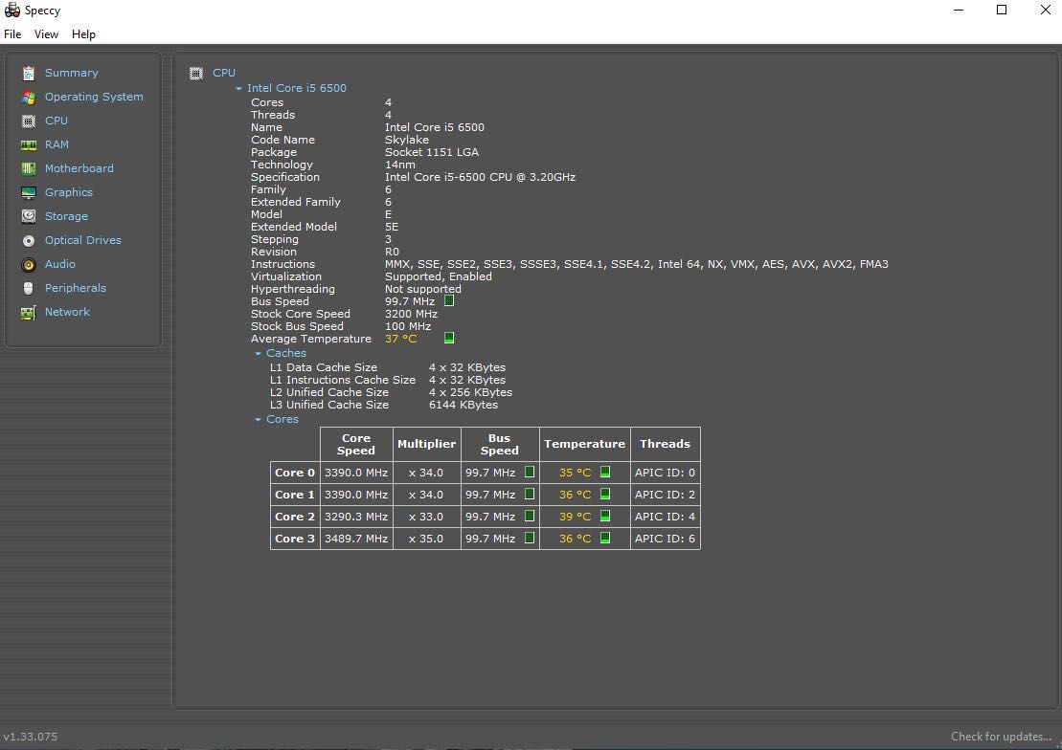Open the View menu
Screen dimensions: 1062x750
46,33
